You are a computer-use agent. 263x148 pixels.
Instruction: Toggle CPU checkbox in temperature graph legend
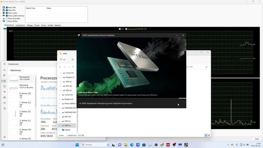click(120, 29)
